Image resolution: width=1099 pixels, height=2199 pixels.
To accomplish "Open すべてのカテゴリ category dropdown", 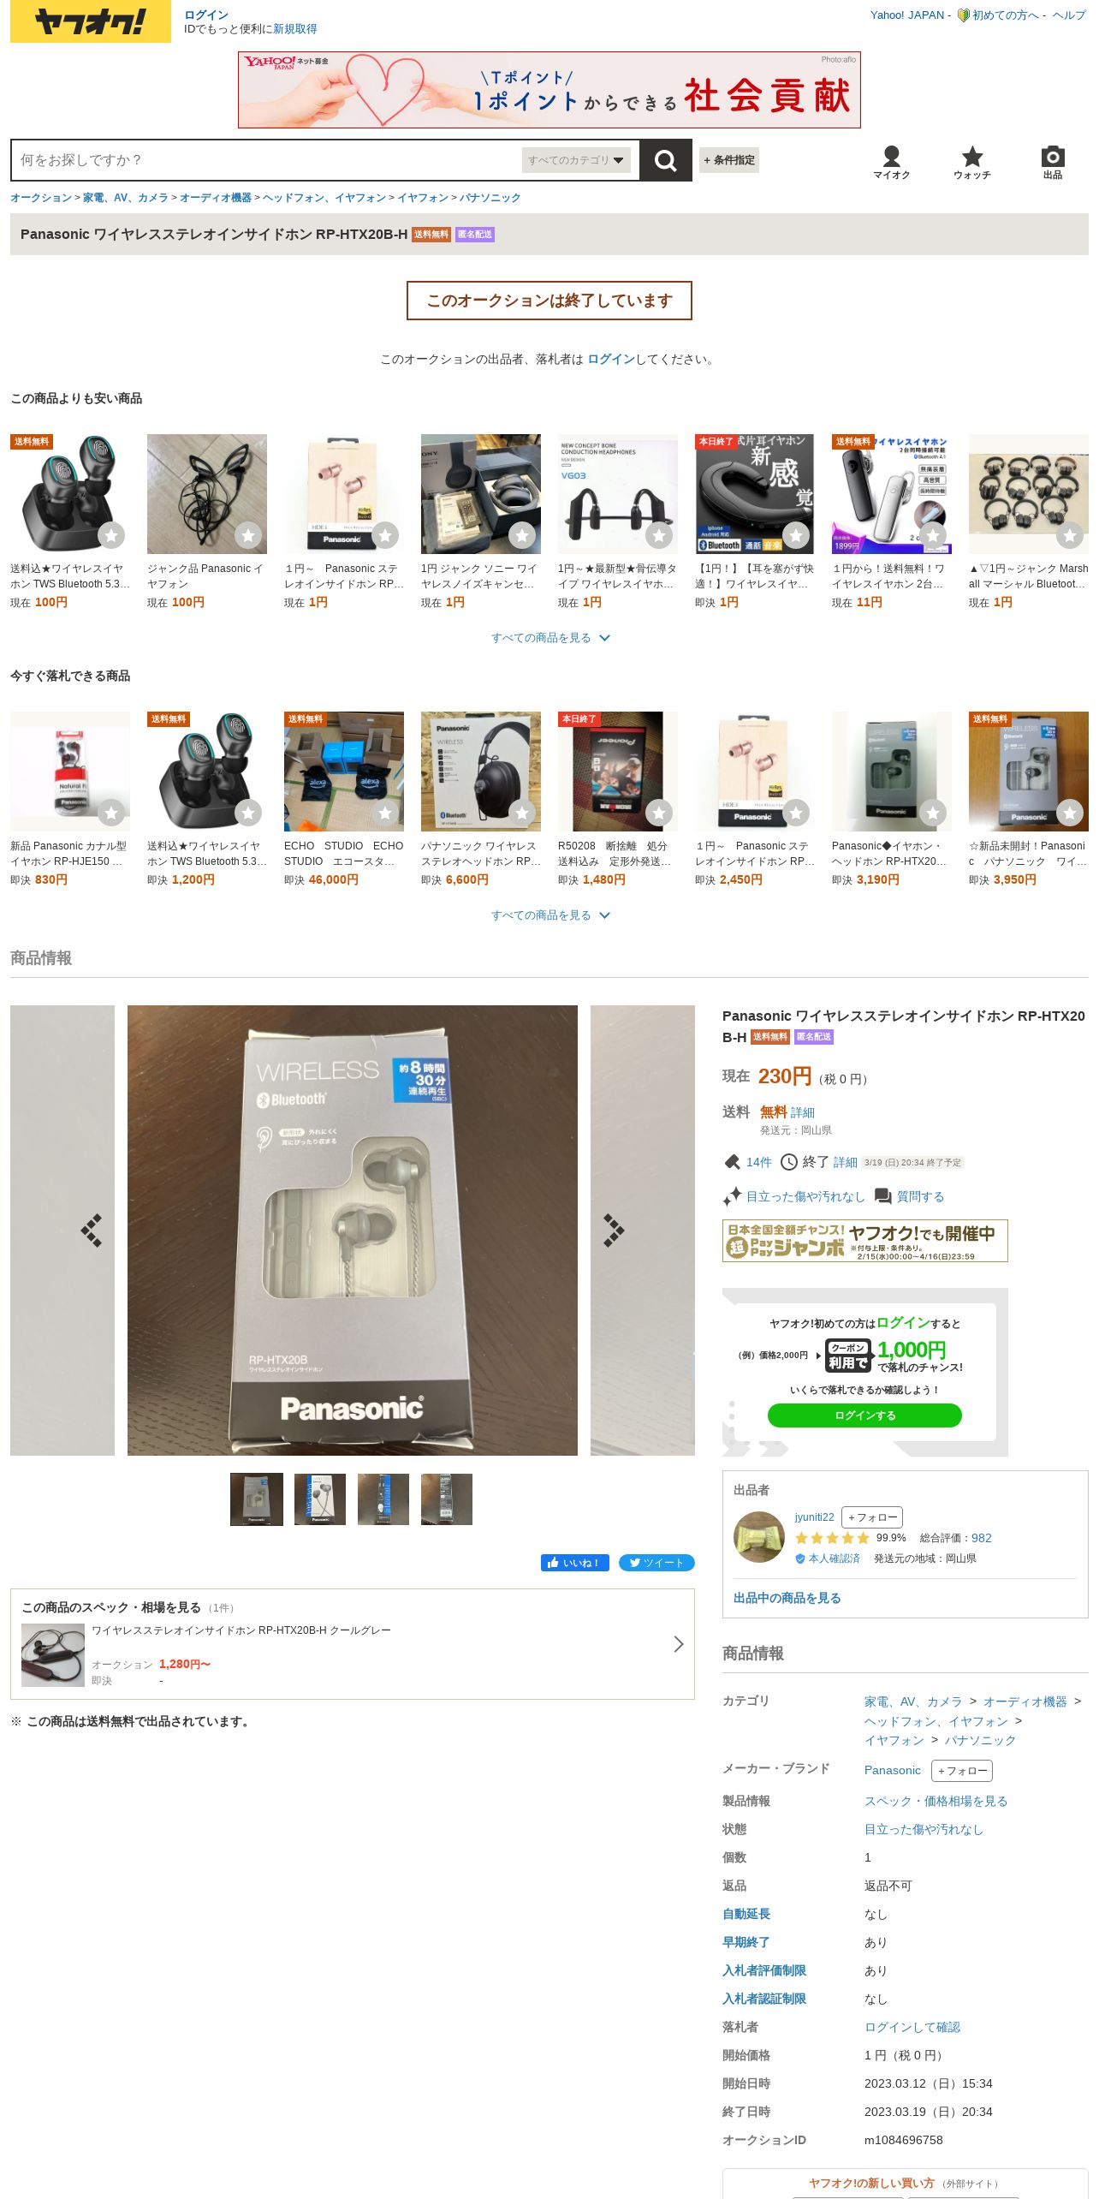I will coord(576,160).
